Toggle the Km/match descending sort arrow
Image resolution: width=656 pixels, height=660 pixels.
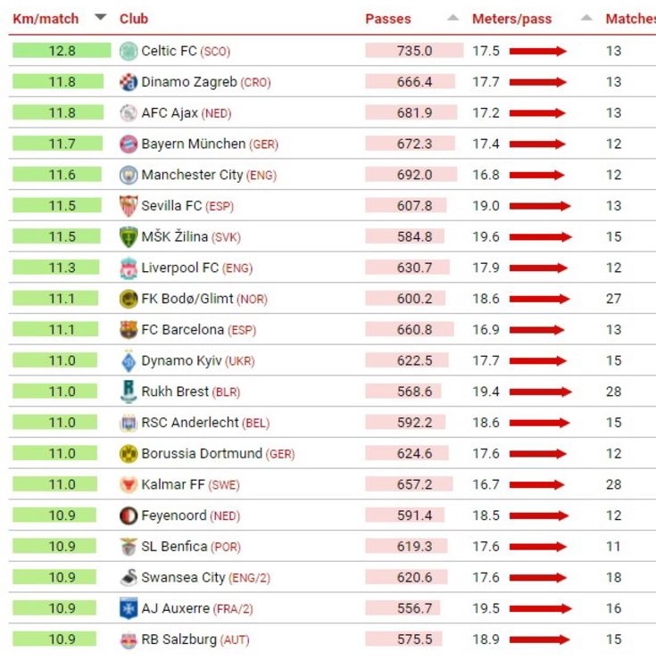[100, 17]
